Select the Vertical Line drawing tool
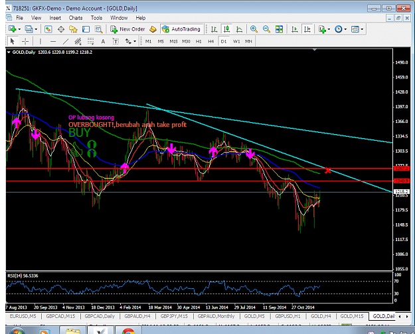This screenshot has width=415, height=334. click(x=41, y=41)
